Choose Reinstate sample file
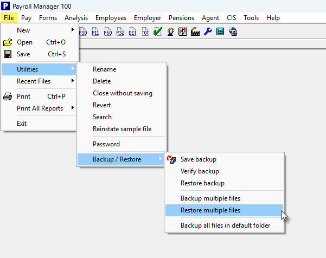Screen dimensions: 326x258 pyautogui.click(x=122, y=129)
